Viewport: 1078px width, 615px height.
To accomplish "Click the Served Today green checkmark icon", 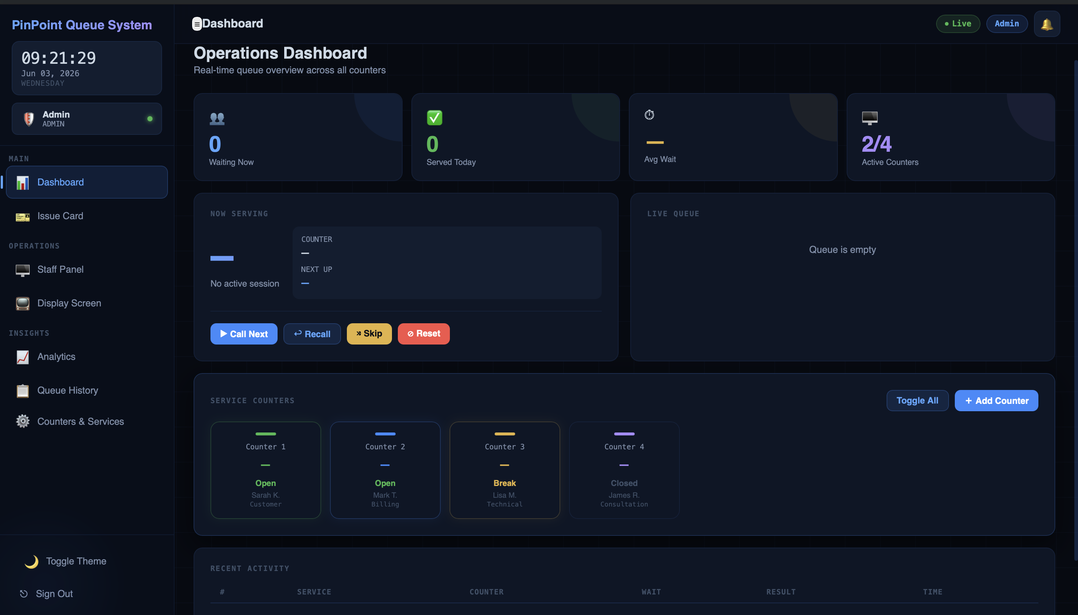I will tap(434, 118).
